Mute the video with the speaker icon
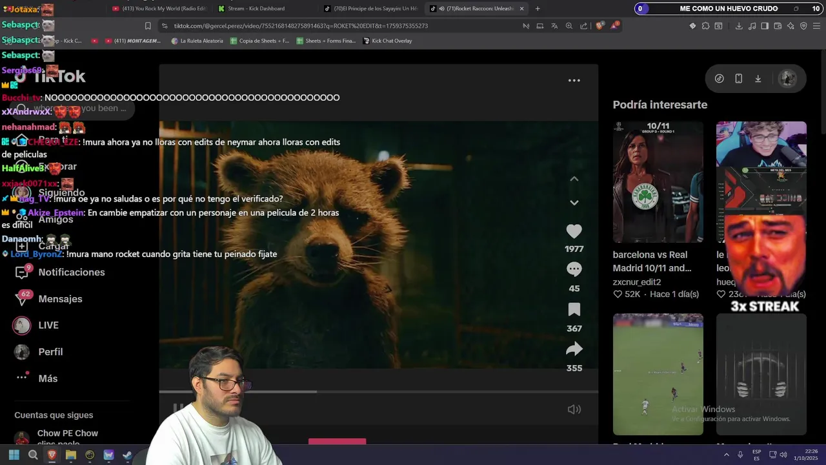This screenshot has height=465, width=826. click(x=574, y=409)
